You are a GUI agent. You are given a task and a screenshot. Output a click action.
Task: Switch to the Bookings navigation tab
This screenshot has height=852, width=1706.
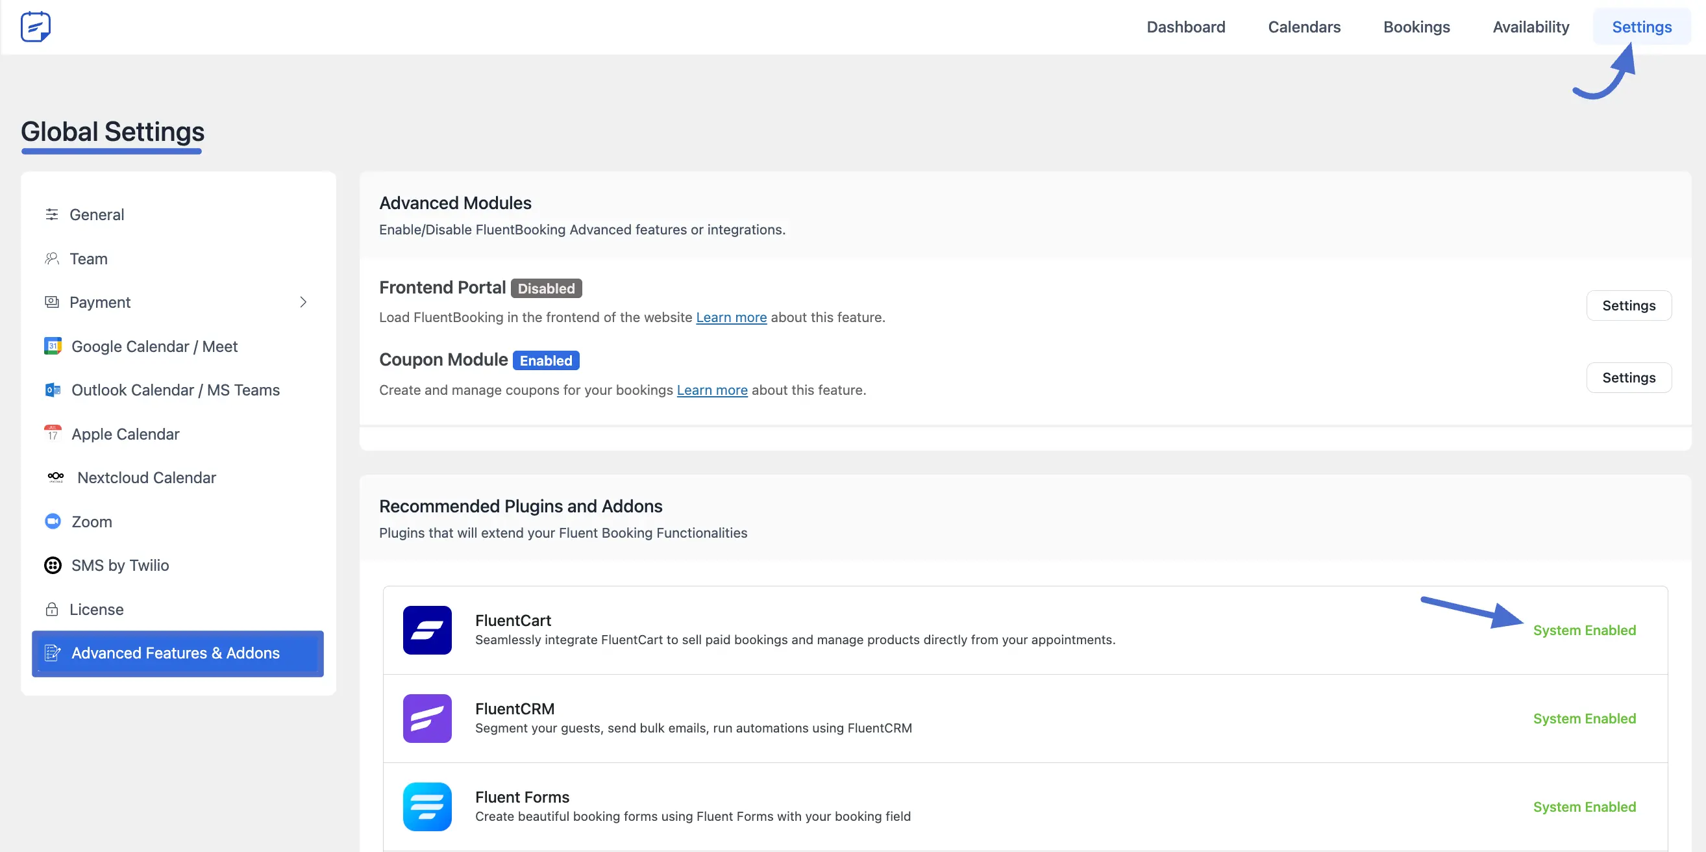1416,27
